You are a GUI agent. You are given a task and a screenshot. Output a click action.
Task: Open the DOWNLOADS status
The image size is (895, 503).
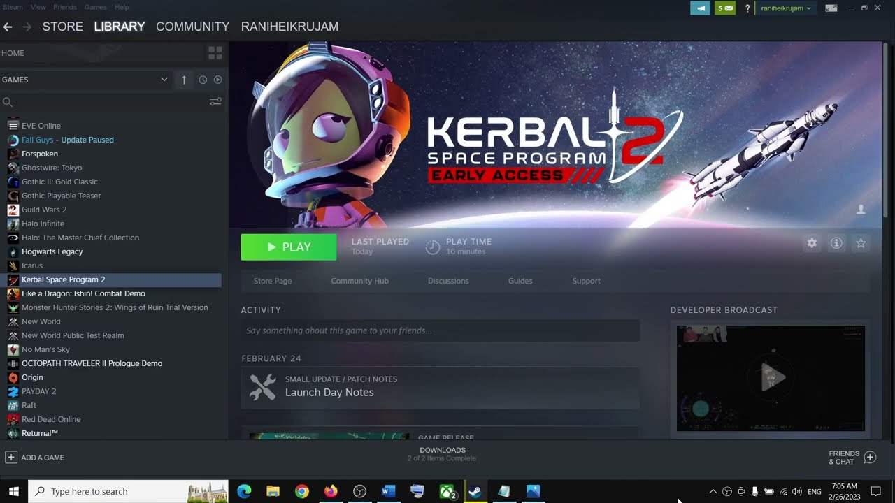[x=442, y=454]
